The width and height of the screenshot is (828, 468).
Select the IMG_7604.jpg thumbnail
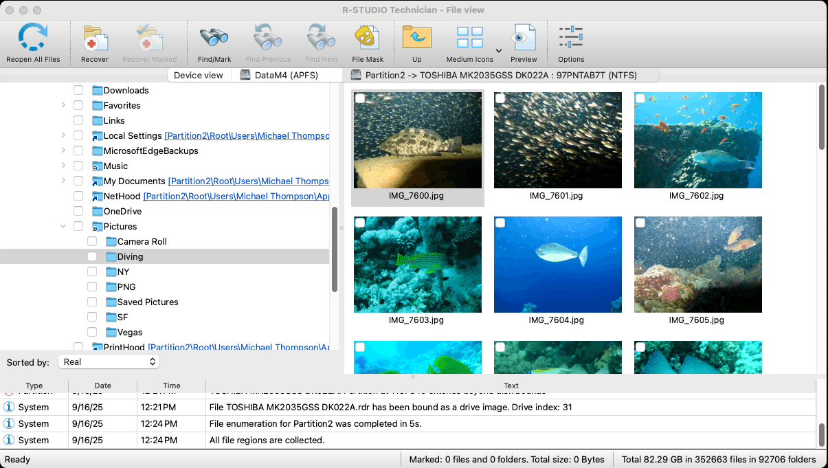click(557, 265)
